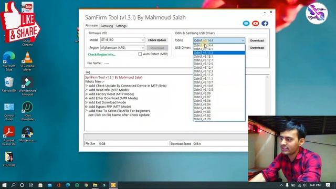Show hidden system tray icons
The height and width of the screenshot is (189, 336).
tap(281, 185)
